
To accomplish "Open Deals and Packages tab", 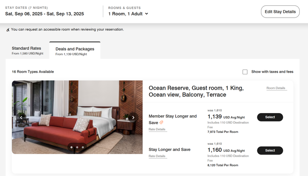I will (x=75, y=51).
